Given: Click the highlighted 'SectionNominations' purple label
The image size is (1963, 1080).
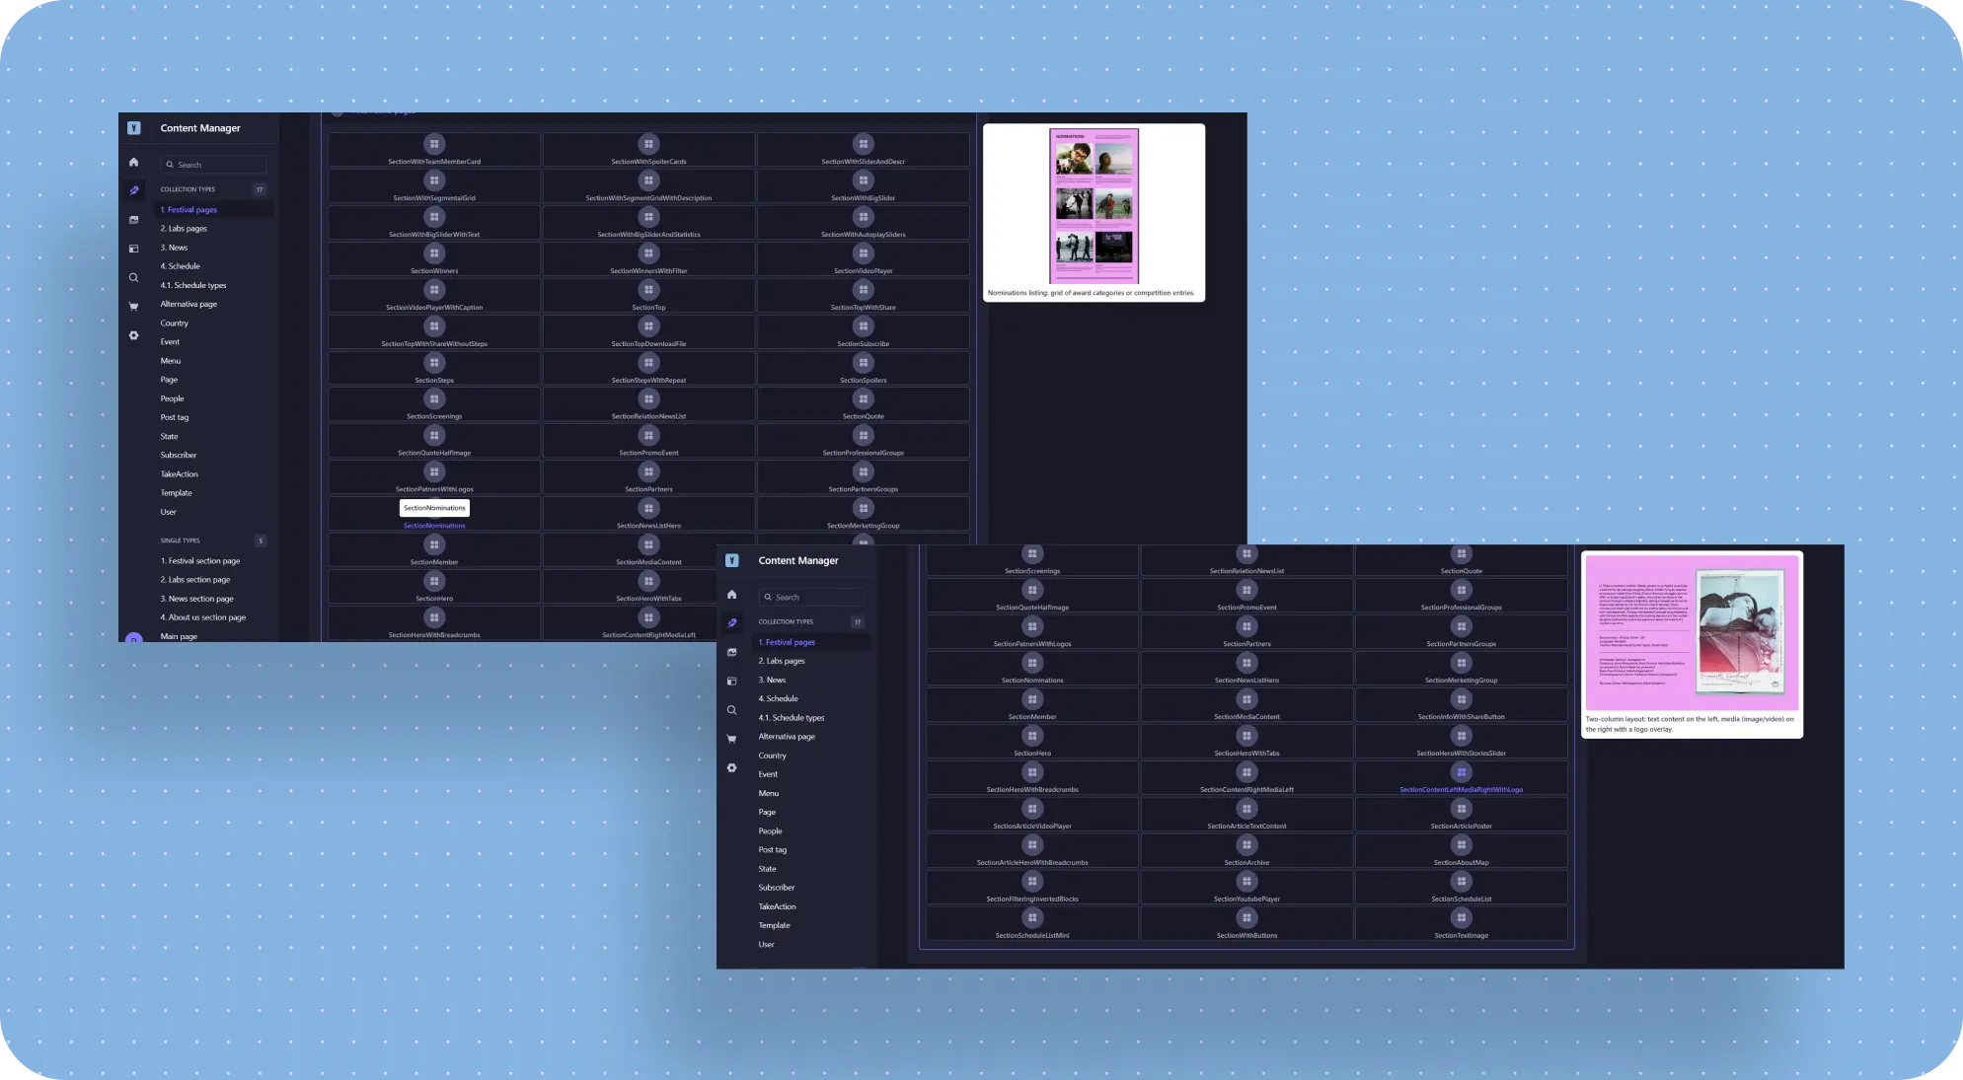Looking at the screenshot, I should click(434, 526).
